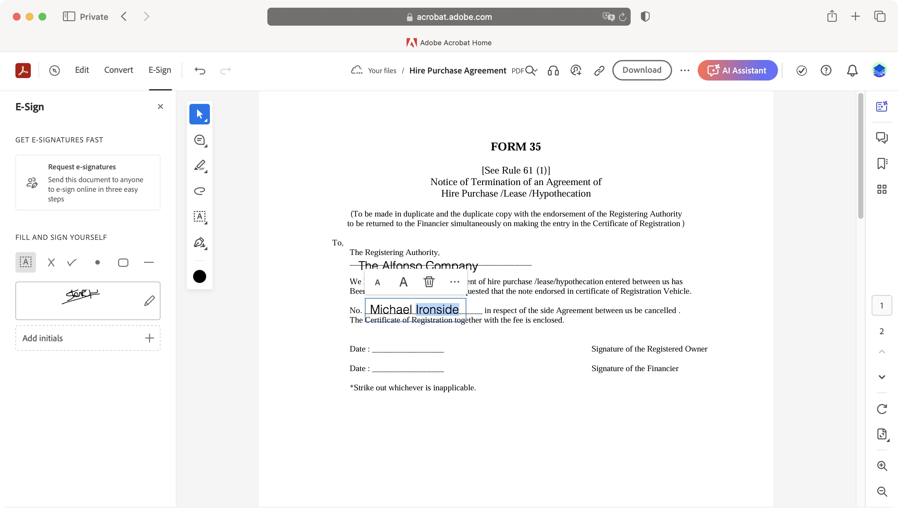Open the Edit menu
The width and height of the screenshot is (898, 508).
(x=82, y=70)
